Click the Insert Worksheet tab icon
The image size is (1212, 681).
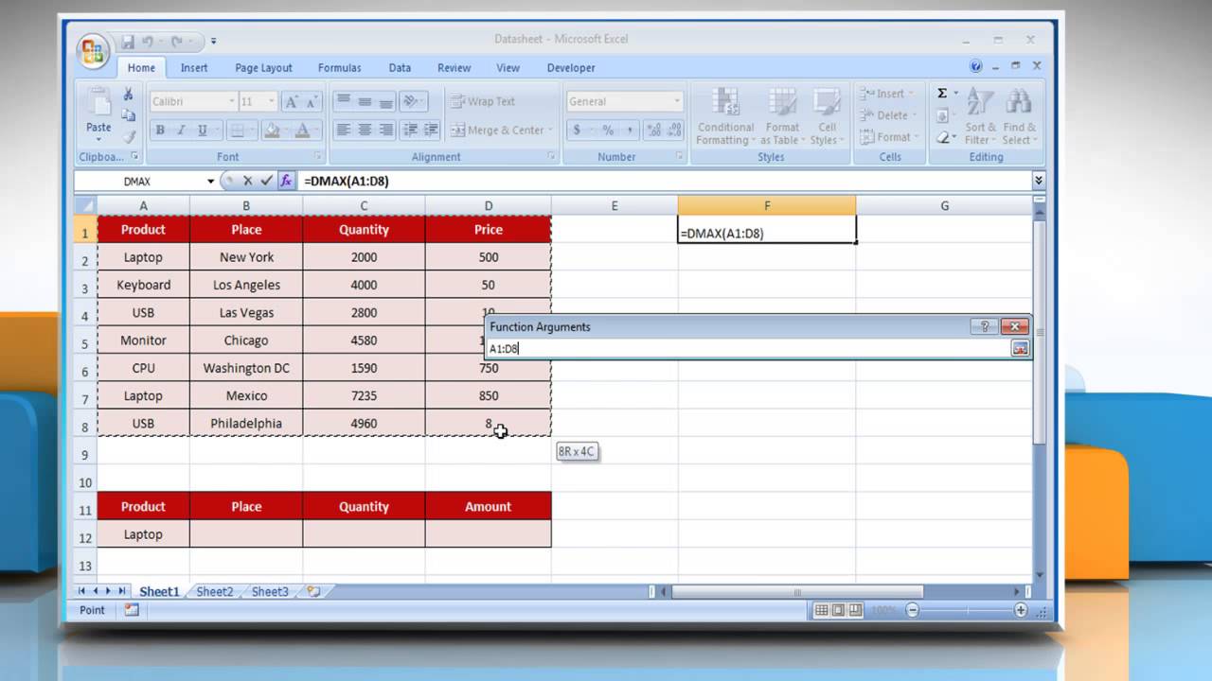(313, 592)
